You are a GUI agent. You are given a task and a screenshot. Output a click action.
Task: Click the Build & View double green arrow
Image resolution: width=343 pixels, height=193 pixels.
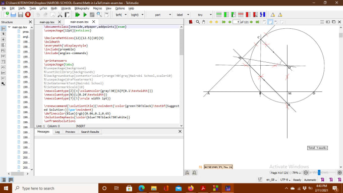click(77, 15)
